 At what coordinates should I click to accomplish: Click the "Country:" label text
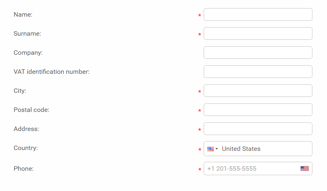26,148
